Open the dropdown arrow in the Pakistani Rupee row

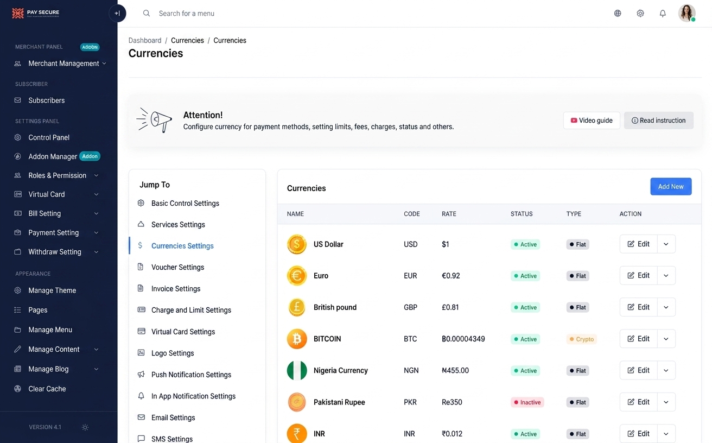tap(666, 402)
